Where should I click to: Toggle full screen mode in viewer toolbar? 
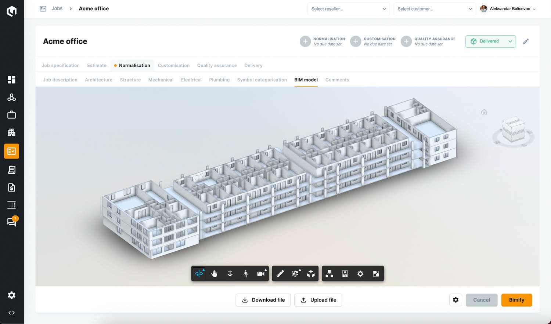click(x=376, y=274)
